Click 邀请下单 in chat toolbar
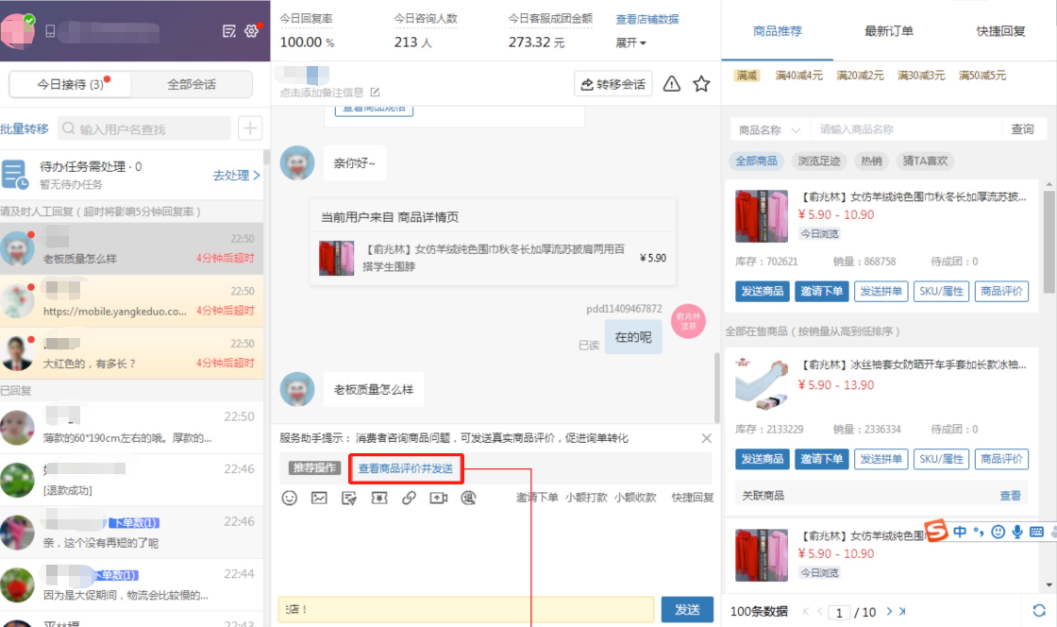Screen dimensions: 1057x627 pyautogui.click(x=537, y=498)
